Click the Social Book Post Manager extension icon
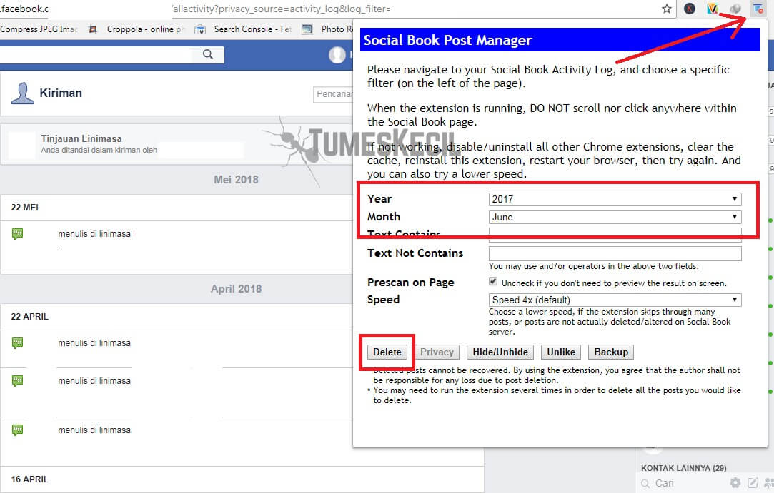The width and height of the screenshot is (774, 493). [x=758, y=9]
